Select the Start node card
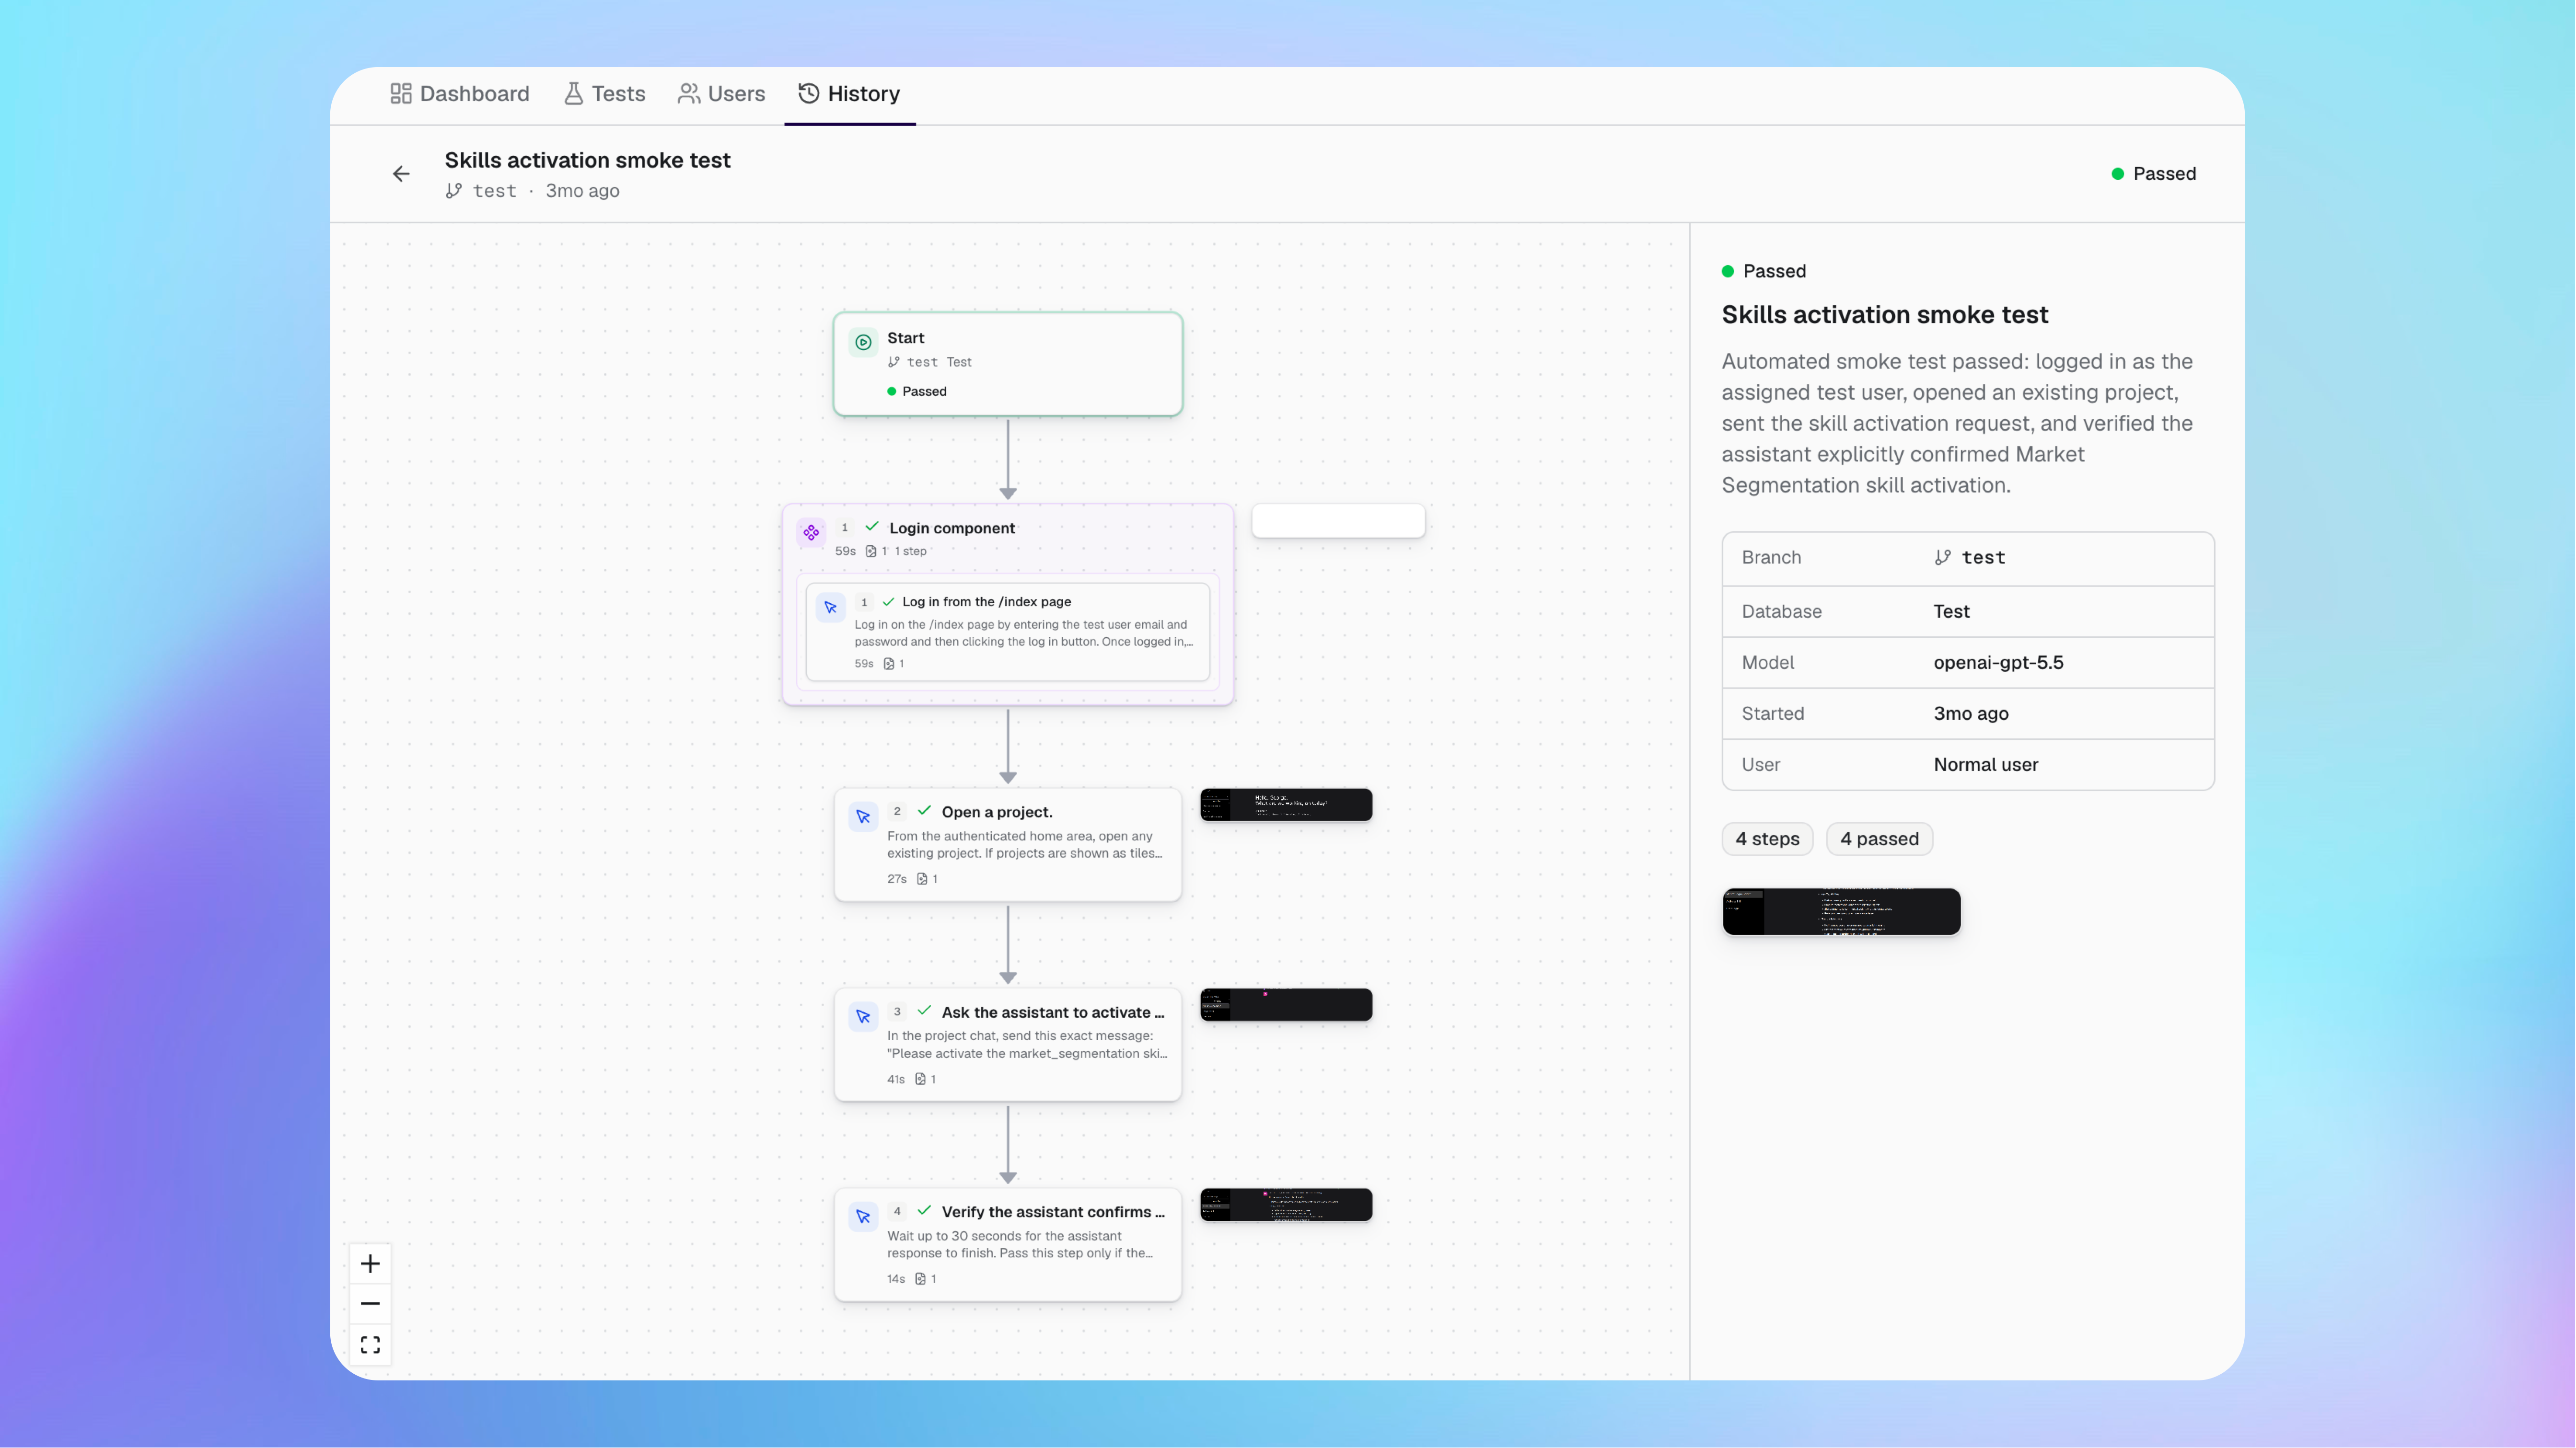The height and width of the screenshot is (1448, 2576). coord(1008,364)
